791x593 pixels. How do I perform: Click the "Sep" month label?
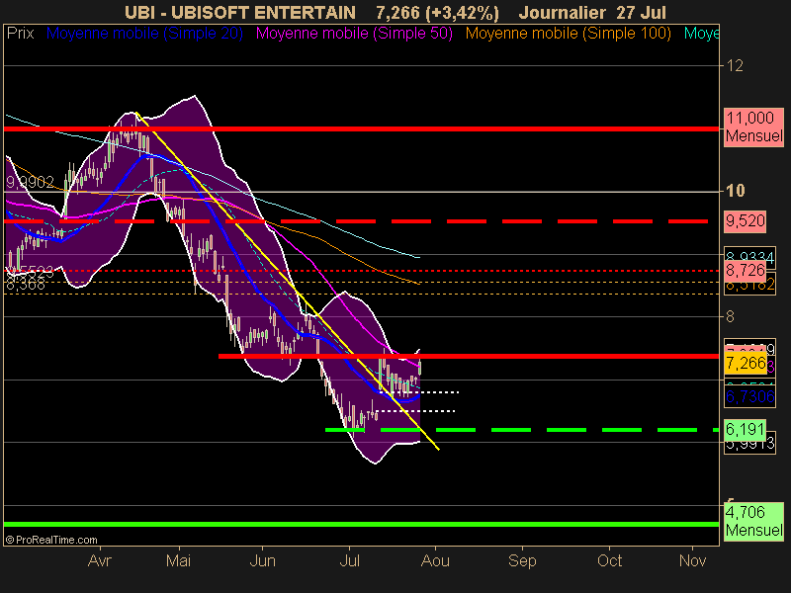coord(522,560)
